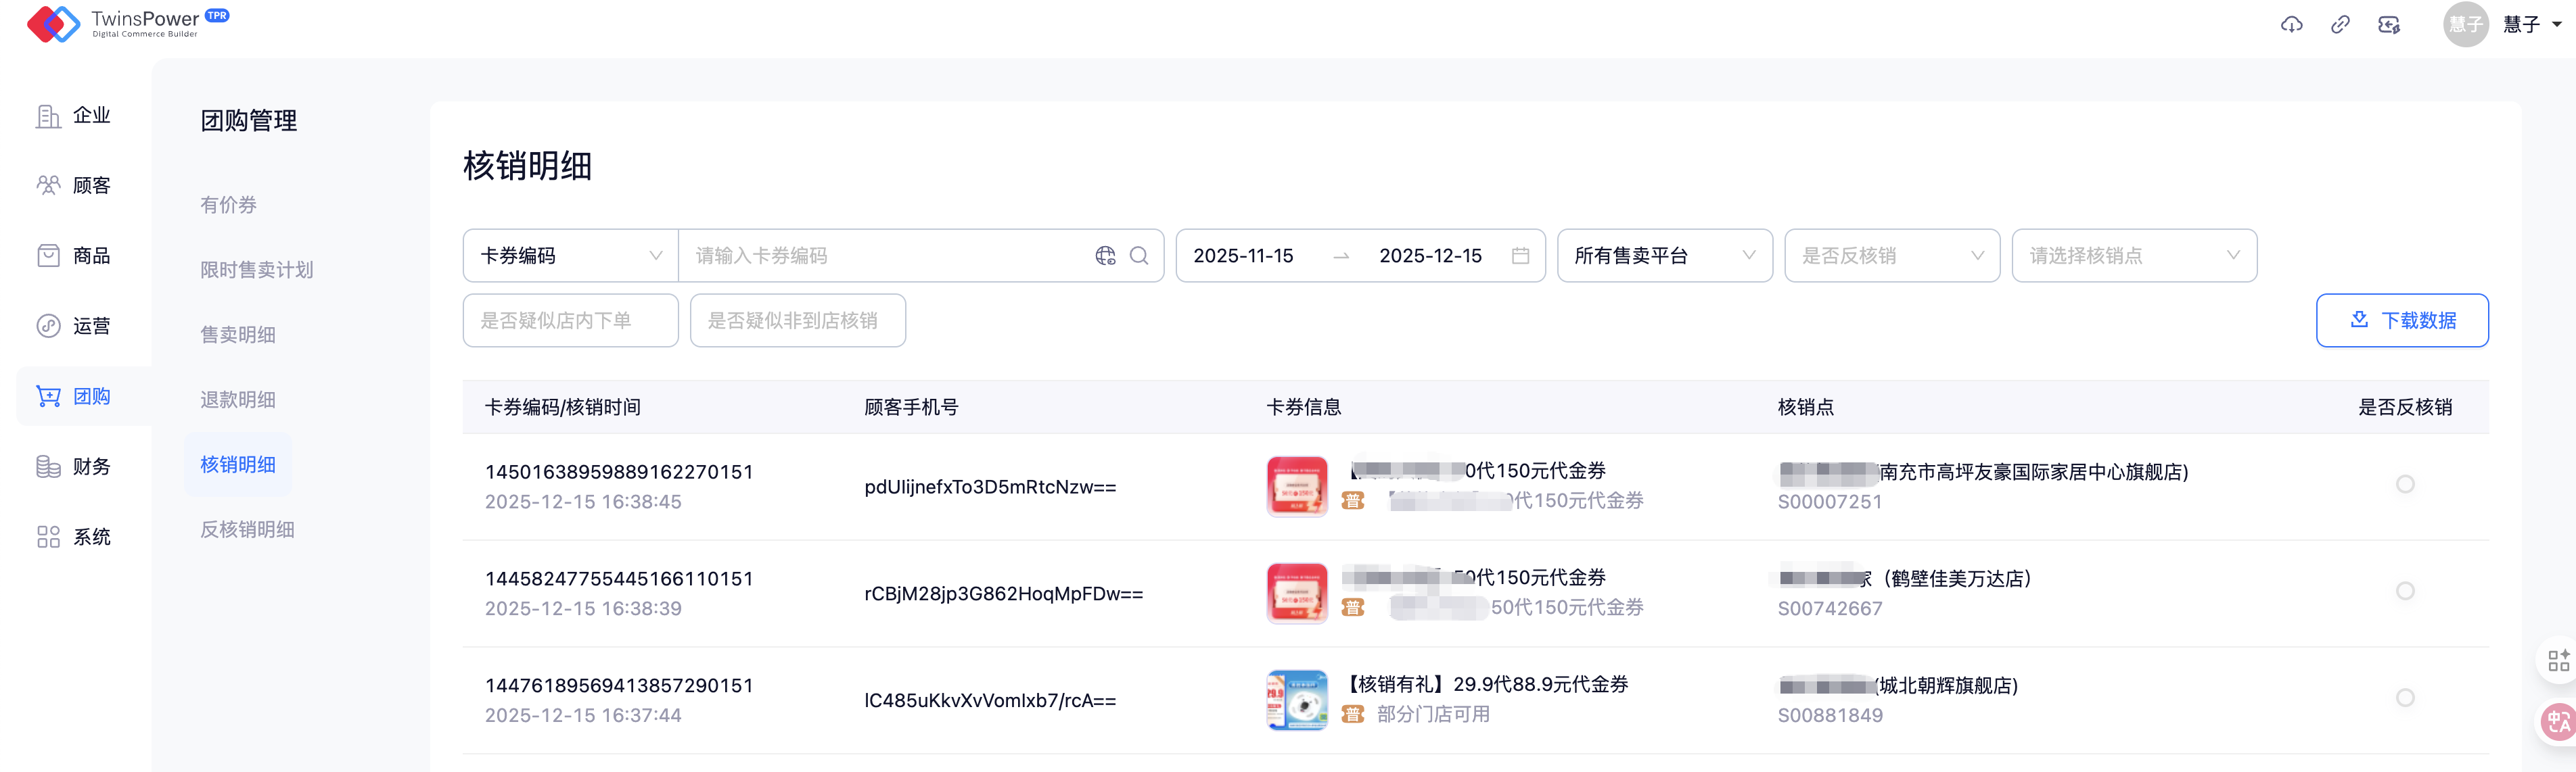Open the 所有售卖平台 platform dropdown
Viewport: 2576px width, 772px height.
coord(1664,256)
